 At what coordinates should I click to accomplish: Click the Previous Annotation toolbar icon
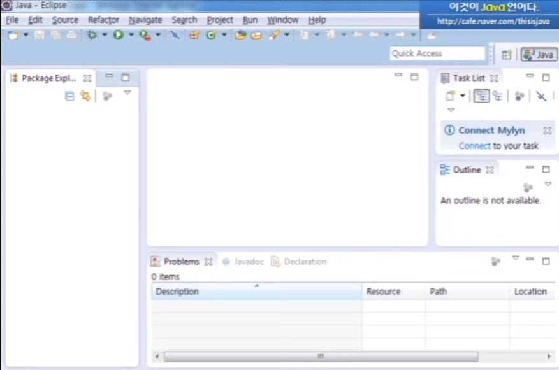click(x=330, y=35)
